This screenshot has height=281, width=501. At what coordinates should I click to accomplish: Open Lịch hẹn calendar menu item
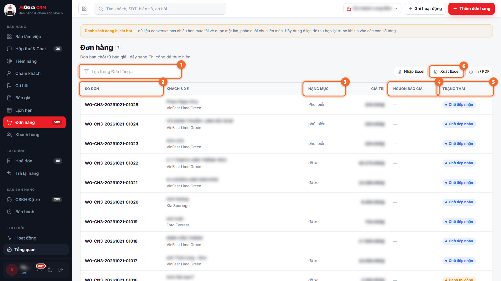pyautogui.click(x=34, y=110)
